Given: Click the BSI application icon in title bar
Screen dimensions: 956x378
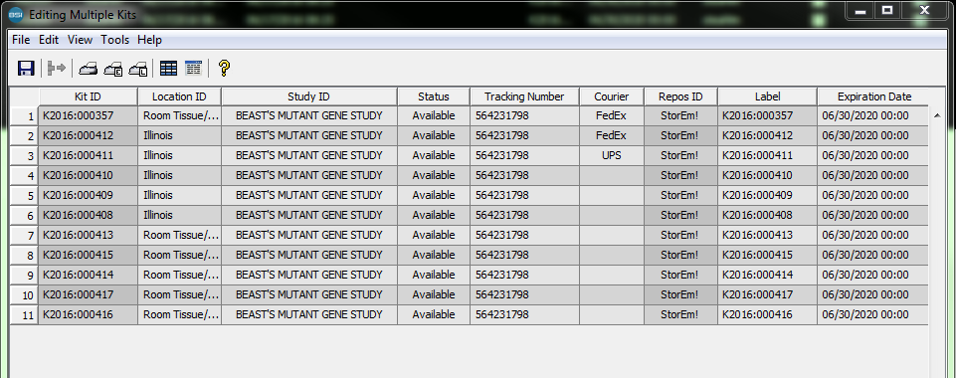Looking at the screenshot, I should pyautogui.click(x=15, y=14).
